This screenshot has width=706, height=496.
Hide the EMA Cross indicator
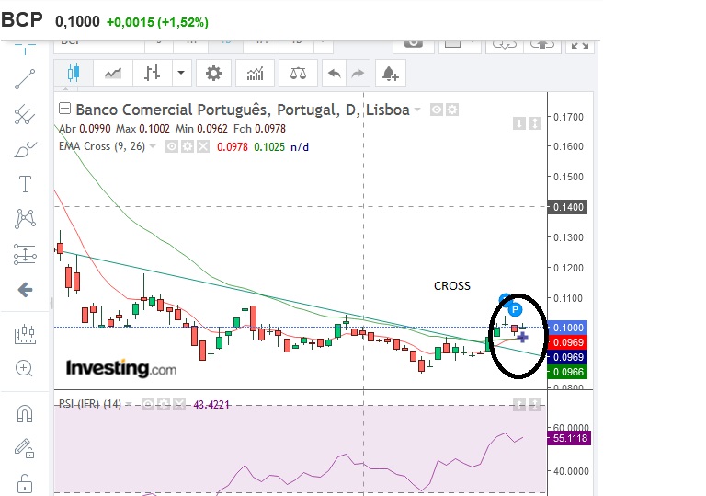pyautogui.click(x=172, y=146)
